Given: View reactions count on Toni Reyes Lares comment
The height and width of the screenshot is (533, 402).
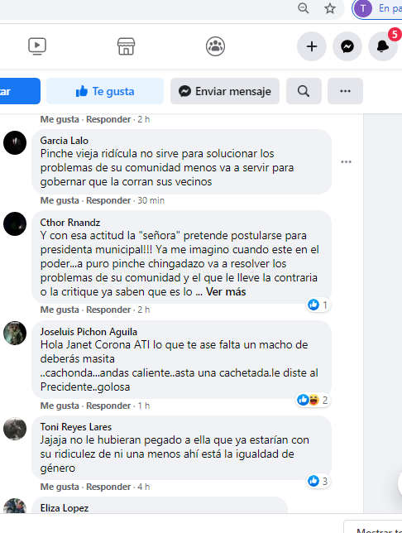Looking at the screenshot, I should tap(318, 482).
